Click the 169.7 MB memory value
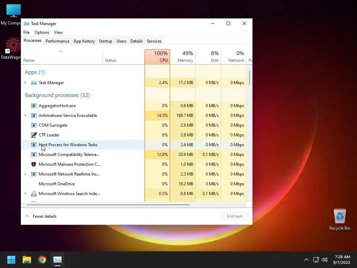The height and width of the screenshot is (268, 357). (185, 116)
